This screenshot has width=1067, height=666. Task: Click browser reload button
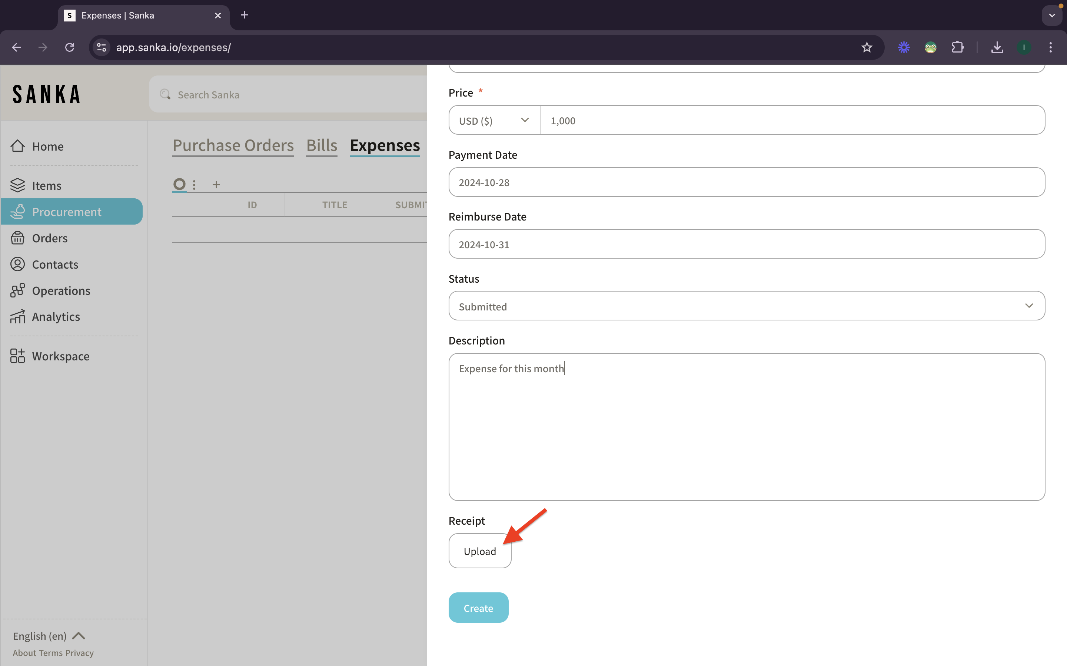click(x=70, y=47)
